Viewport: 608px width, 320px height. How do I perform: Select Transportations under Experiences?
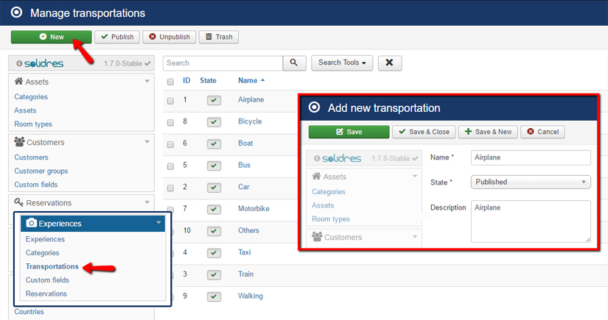[x=52, y=266]
